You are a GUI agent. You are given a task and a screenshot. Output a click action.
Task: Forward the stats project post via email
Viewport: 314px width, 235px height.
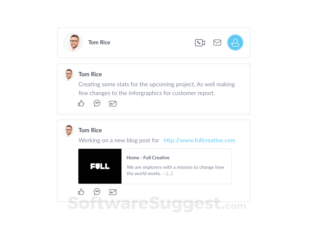113,103
